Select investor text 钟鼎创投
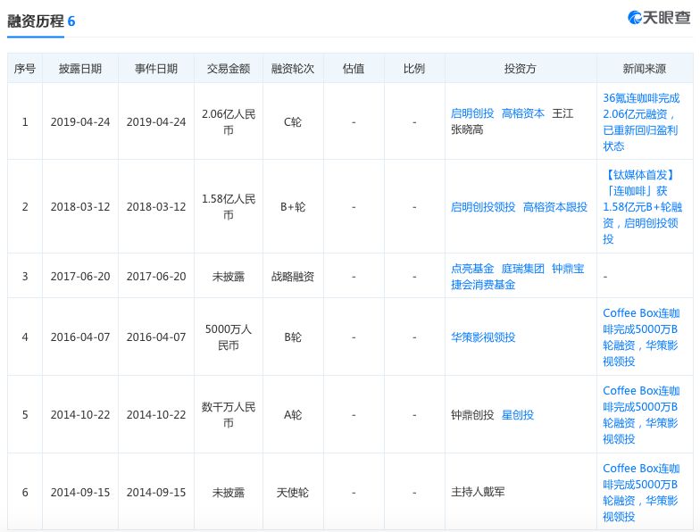Screen dimensions: 700x532 (x=472, y=415)
